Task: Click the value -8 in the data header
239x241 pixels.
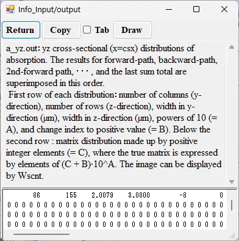Action: (183, 195)
